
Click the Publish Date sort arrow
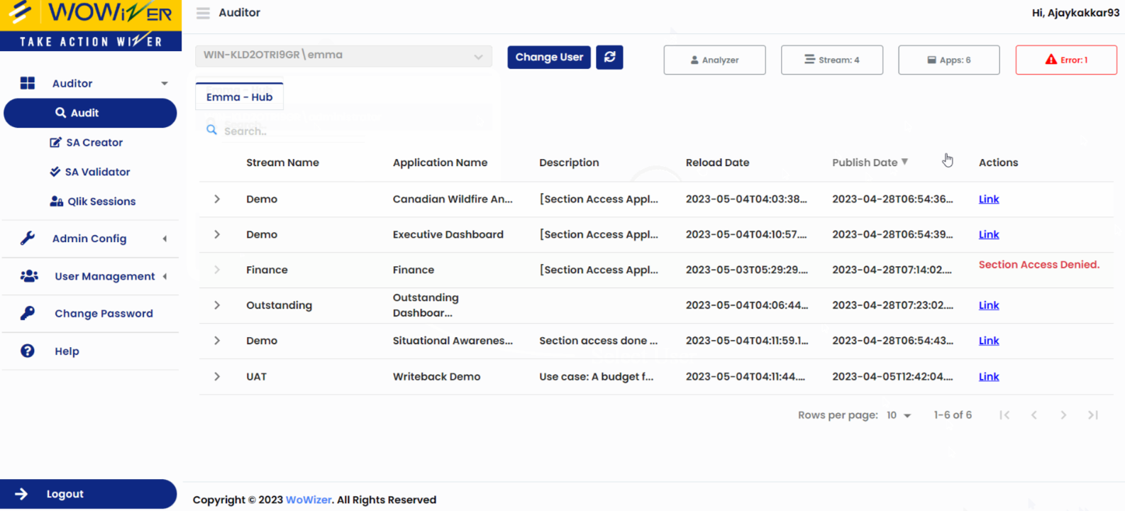pos(904,162)
